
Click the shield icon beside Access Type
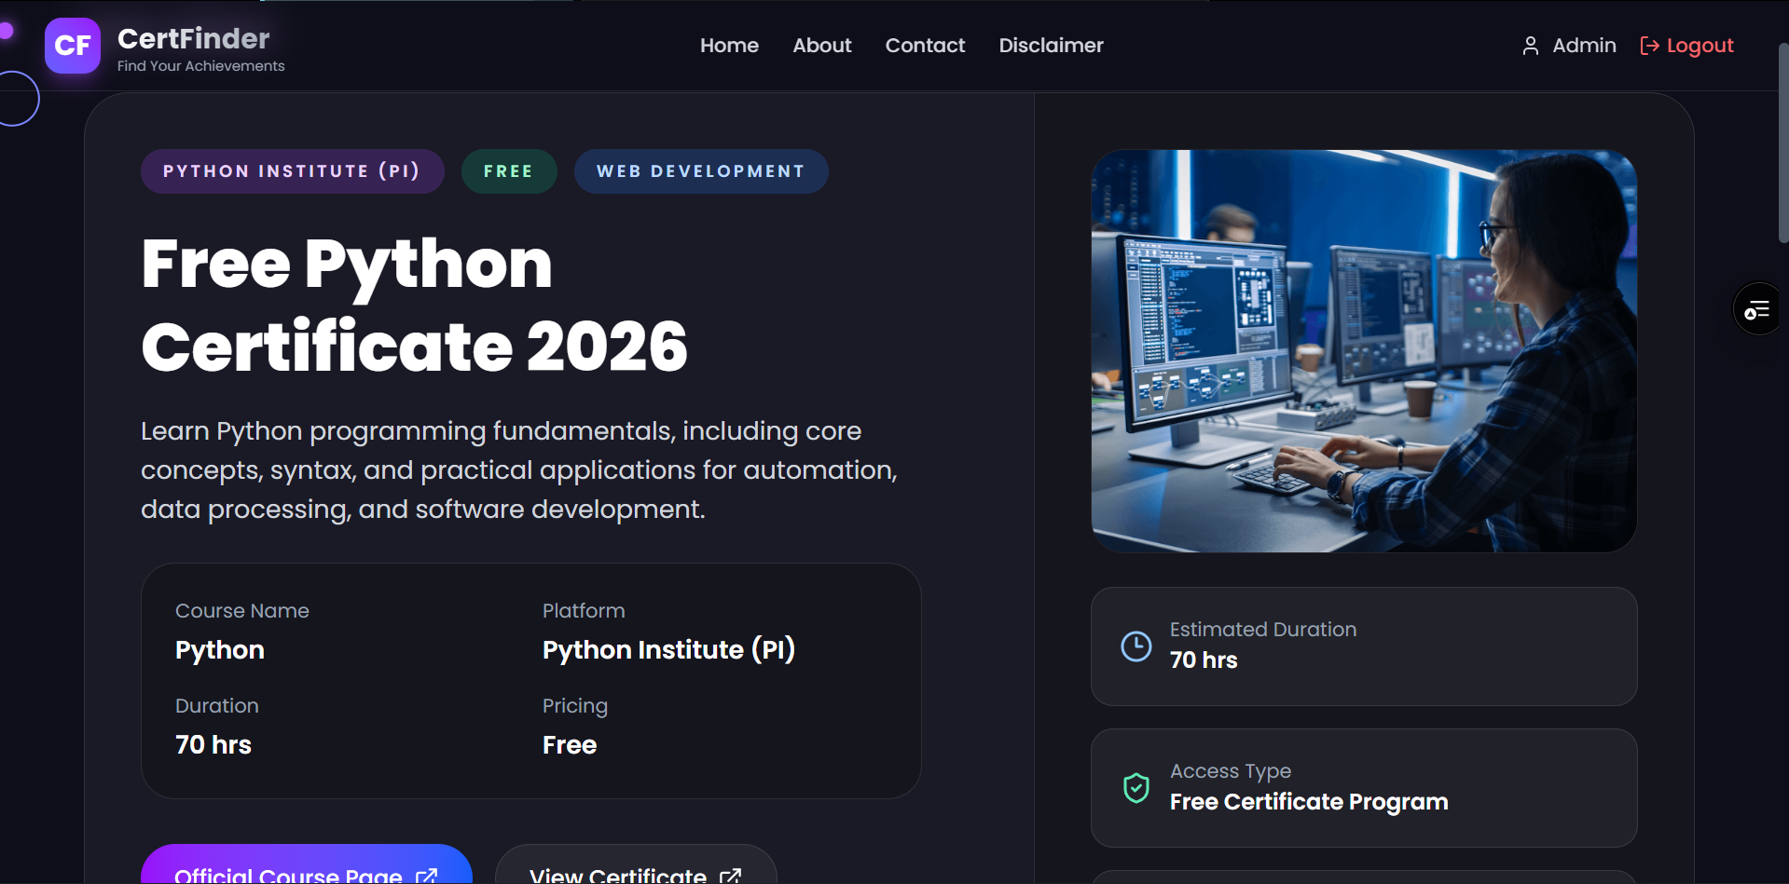(x=1135, y=788)
